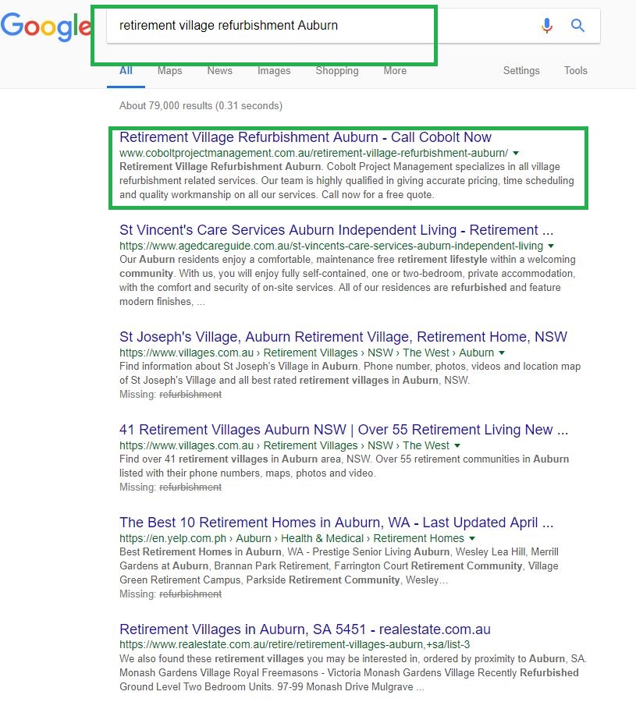This screenshot has height=709, width=636.
Task: Switch to the News tab
Action: tap(220, 70)
